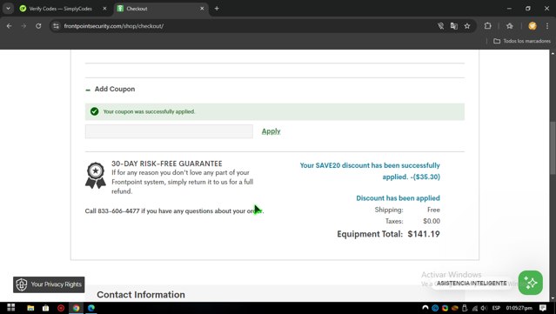
Task: Collapse the Add Coupon section
Action: pos(111,89)
